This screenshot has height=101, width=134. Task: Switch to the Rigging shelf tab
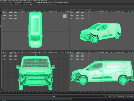click(6, 4)
